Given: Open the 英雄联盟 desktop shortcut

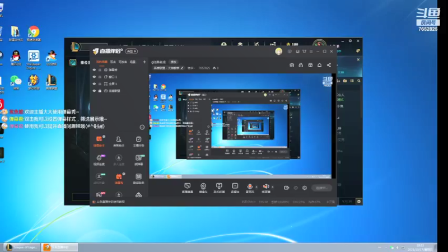Looking at the screenshot, I should point(52,83).
